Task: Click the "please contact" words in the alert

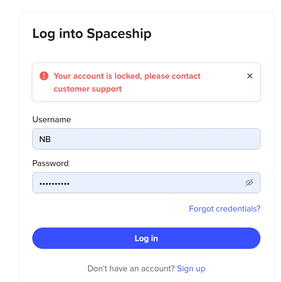Action: pos(172,76)
